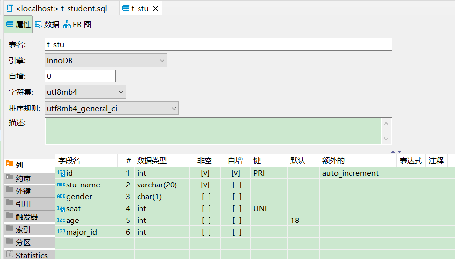This screenshot has width=455, height=259.
Task: Open the 引擎 InnoDB dropdown
Action: click(106, 60)
